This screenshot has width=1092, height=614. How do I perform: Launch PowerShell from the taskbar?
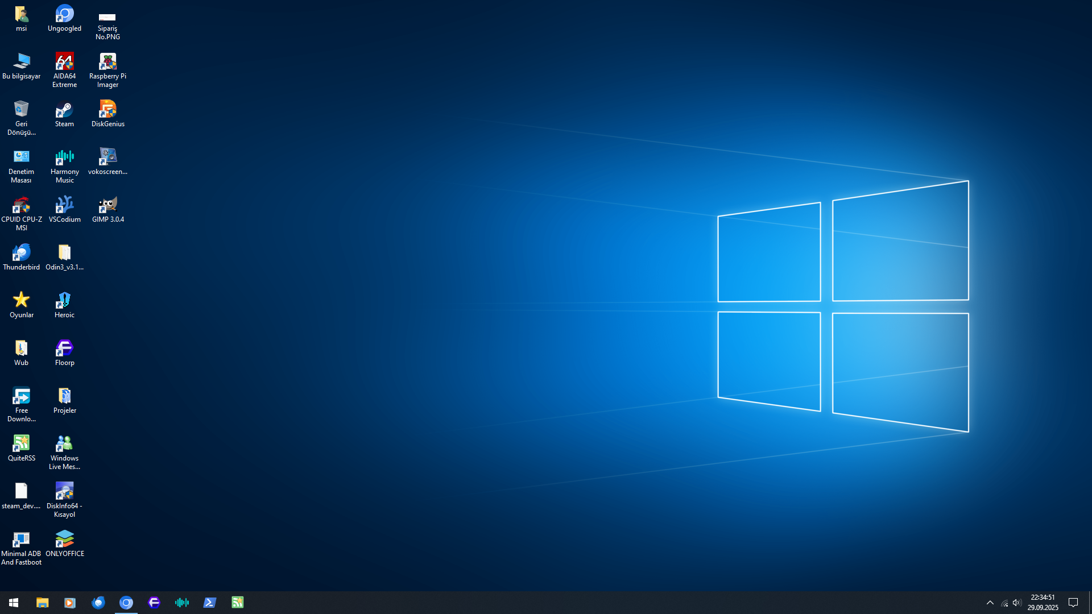point(209,603)
